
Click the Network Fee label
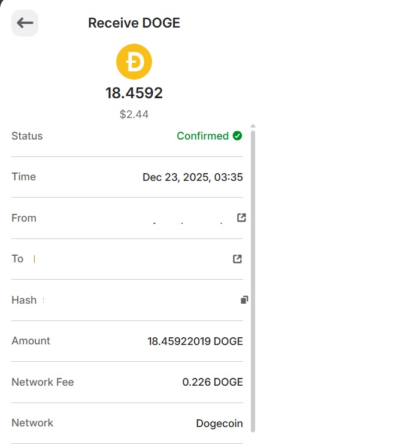coord(43,382)
